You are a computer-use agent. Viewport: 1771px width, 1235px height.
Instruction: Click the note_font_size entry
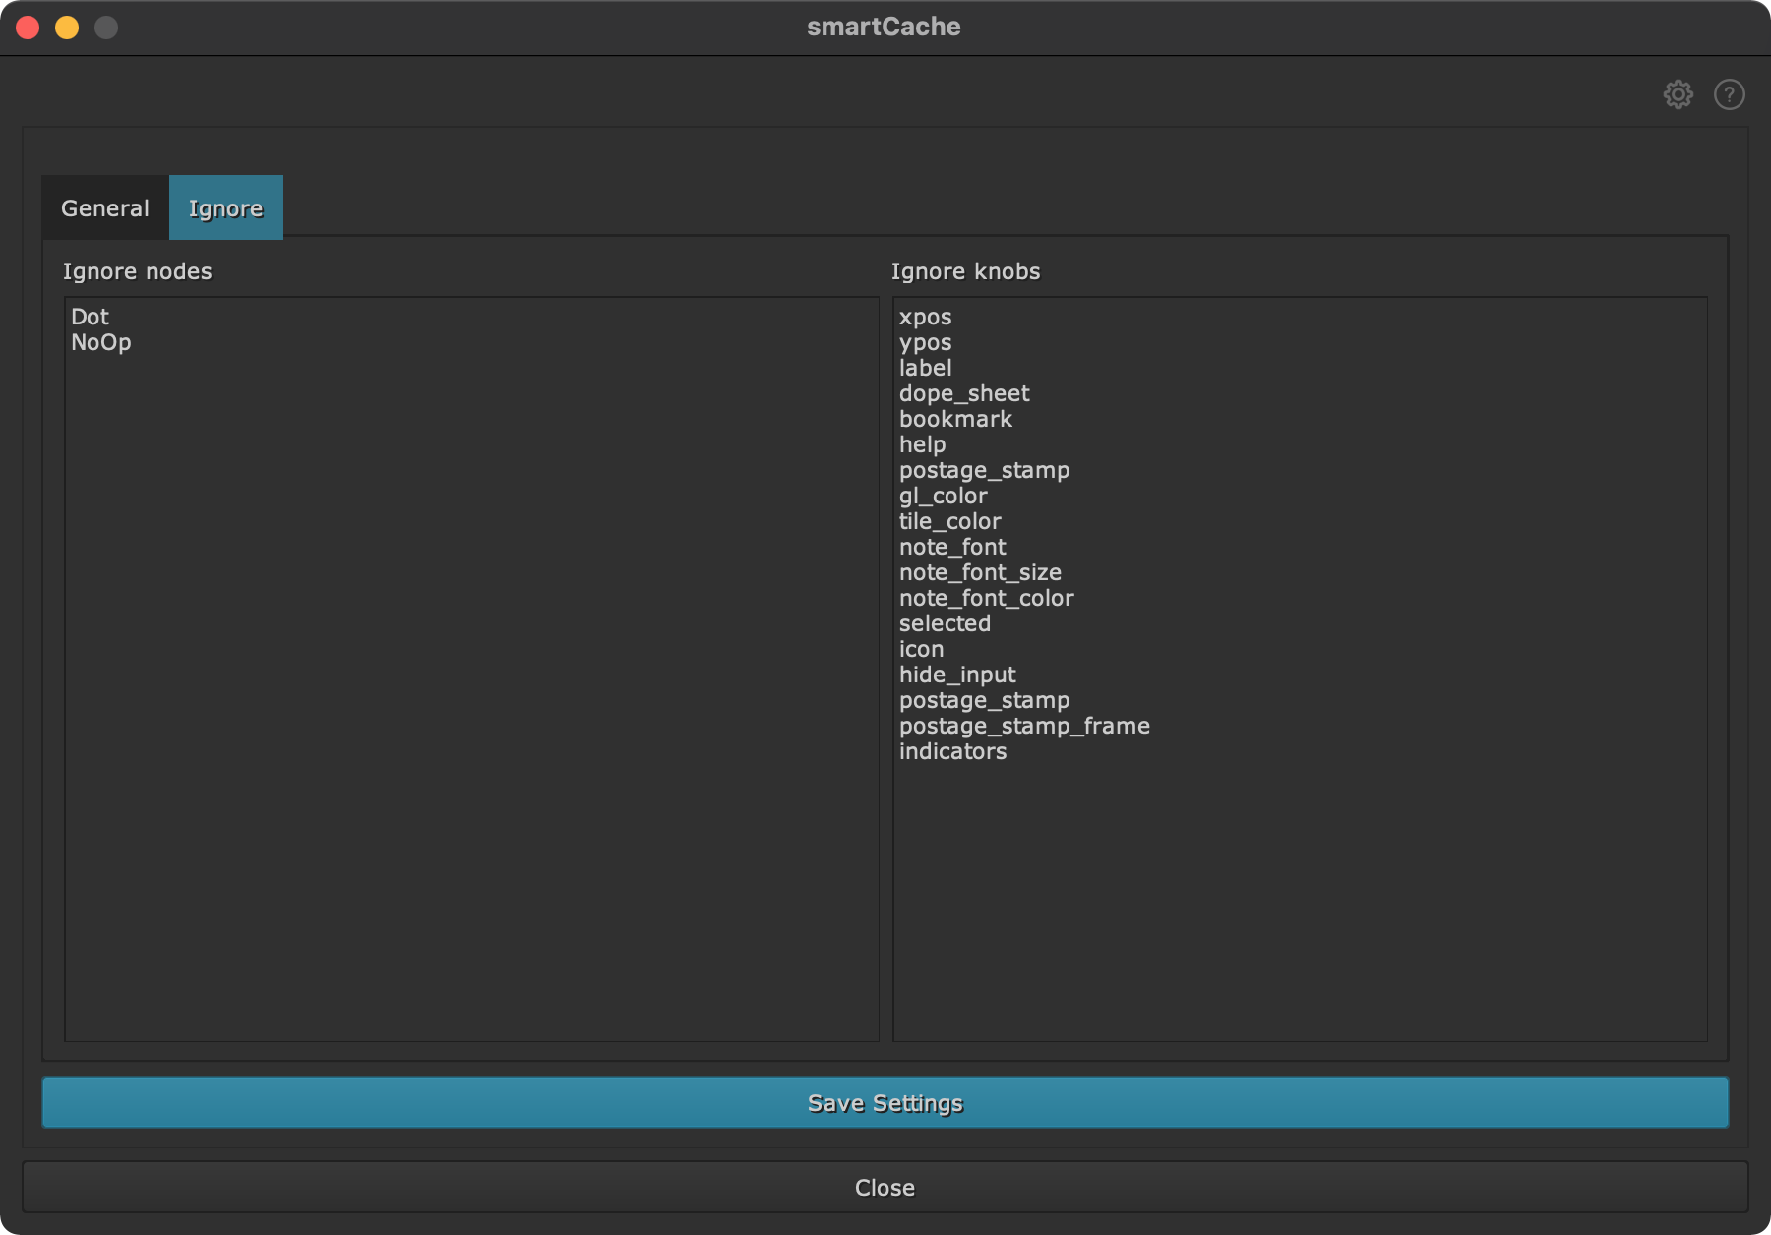[980, 572]
